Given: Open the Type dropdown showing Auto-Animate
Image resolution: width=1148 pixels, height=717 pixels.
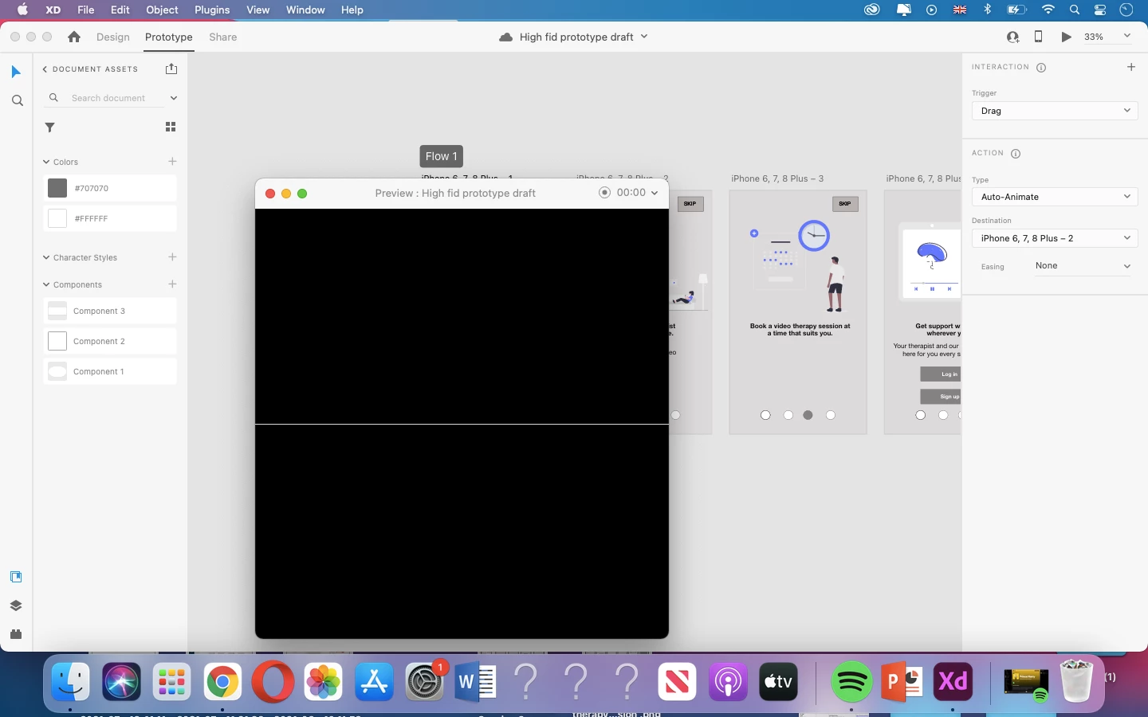Looking at the screenshot, I should 1055,197.
